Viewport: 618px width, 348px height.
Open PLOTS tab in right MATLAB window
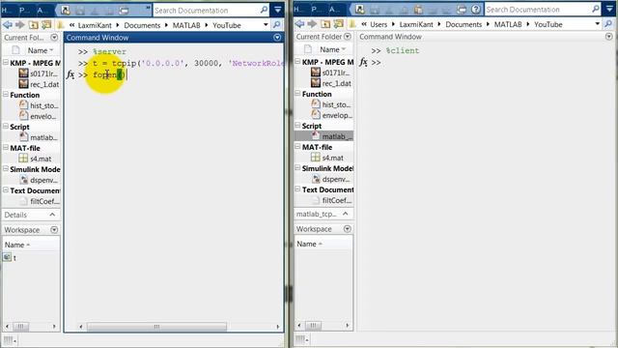click(x=316, y=9)
